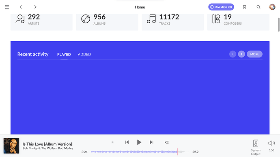Click the composers icon
The width and height of the screenshot is (280, 157).
pyautogui.click(x=216, y=19)
